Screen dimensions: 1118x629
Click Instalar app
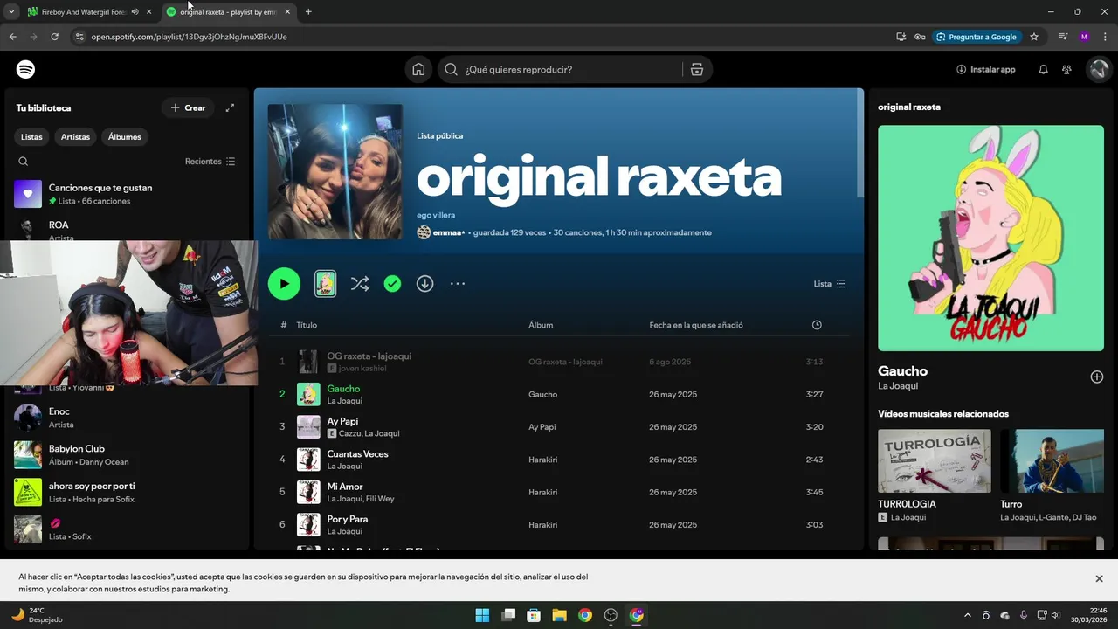pyautogui.click(x=986, y=69)
